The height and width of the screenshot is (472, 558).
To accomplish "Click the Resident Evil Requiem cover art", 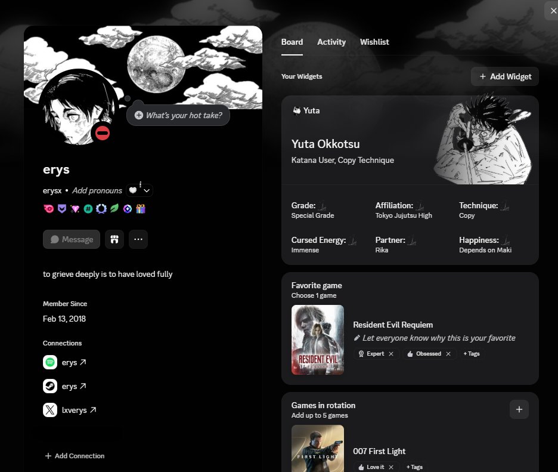I will click(318, 340).
